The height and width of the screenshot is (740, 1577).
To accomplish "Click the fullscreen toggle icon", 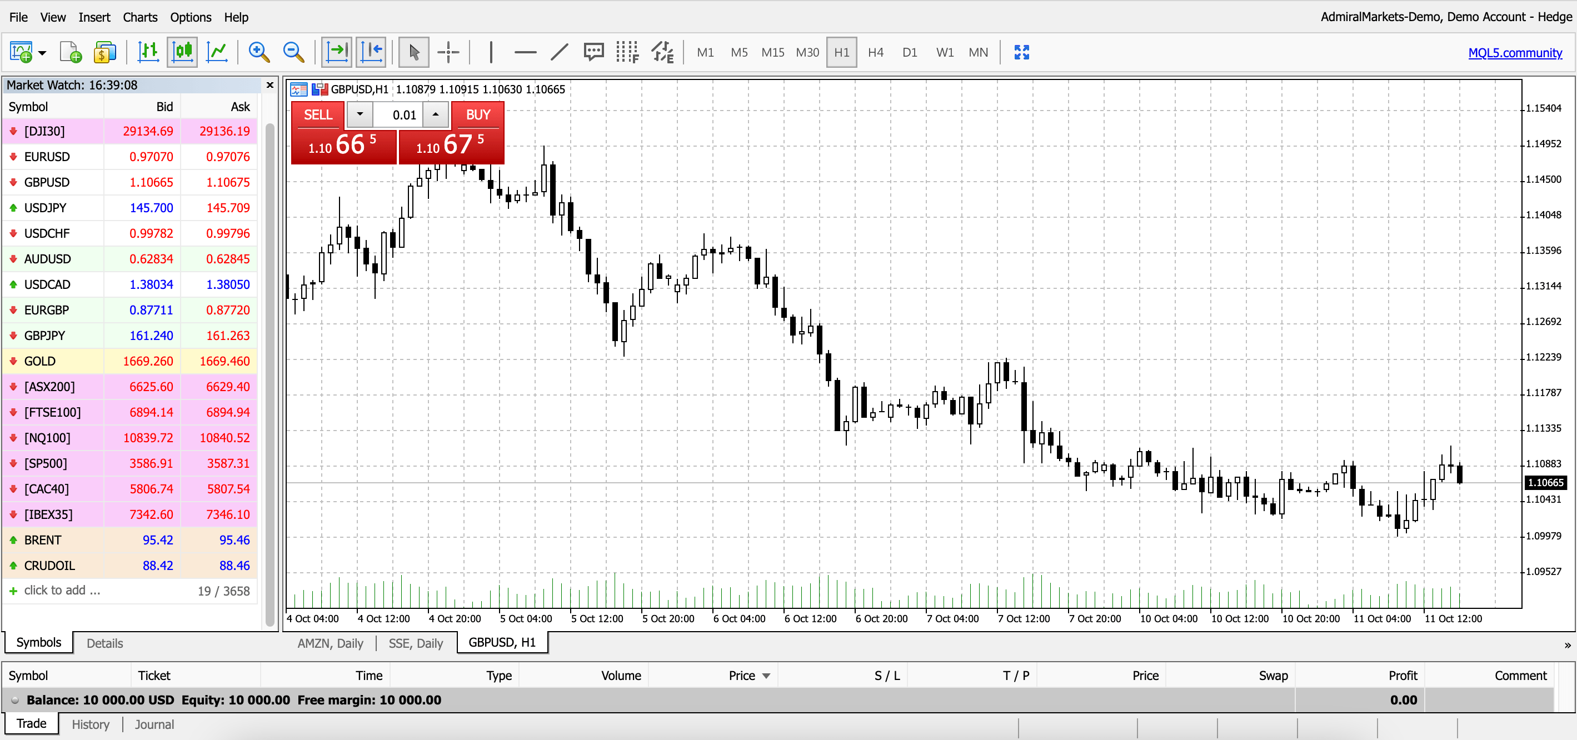I will pos(1022,52).
